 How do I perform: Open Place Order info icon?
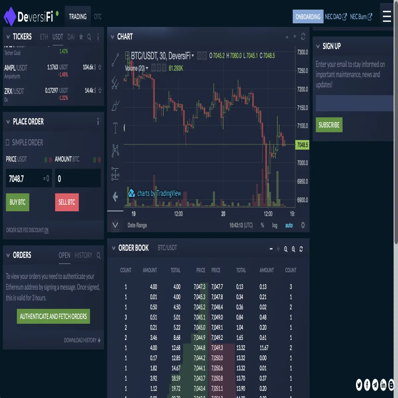tap(98, 122)
